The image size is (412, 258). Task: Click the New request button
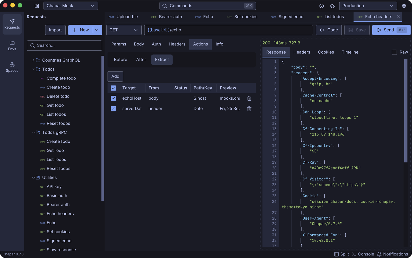pyautogui.click(x=81, y=30)
